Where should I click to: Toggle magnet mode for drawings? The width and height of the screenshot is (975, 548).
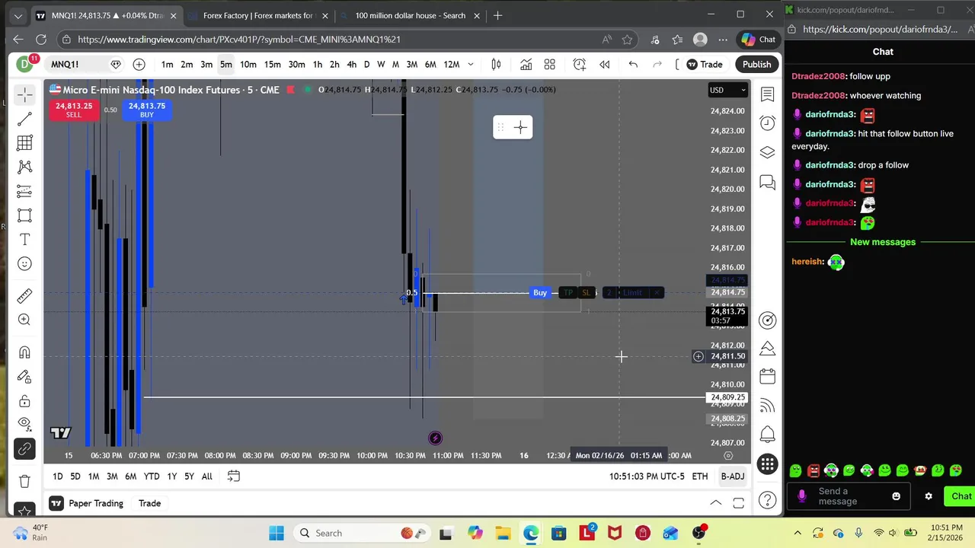(x=24, y=352)
